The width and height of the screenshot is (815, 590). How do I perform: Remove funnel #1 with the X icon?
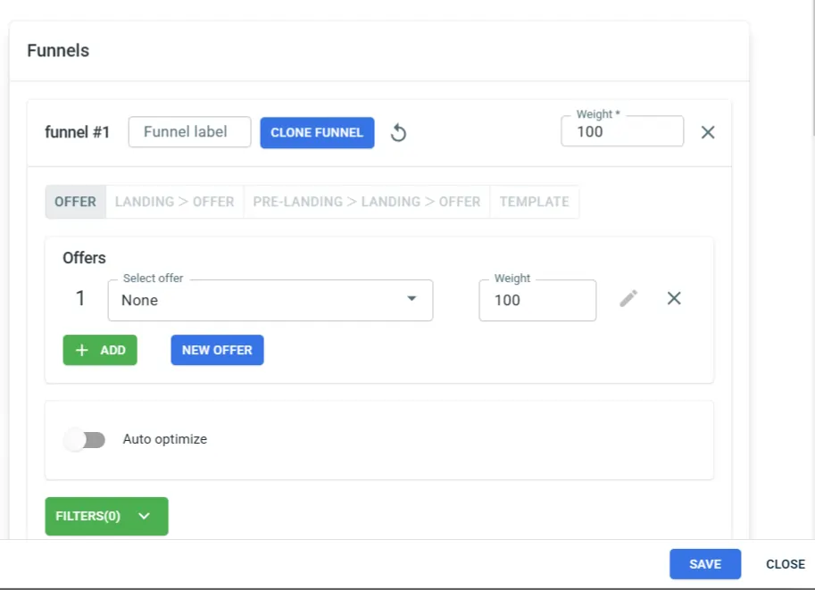pyautogui.click(x=708, y=132)
